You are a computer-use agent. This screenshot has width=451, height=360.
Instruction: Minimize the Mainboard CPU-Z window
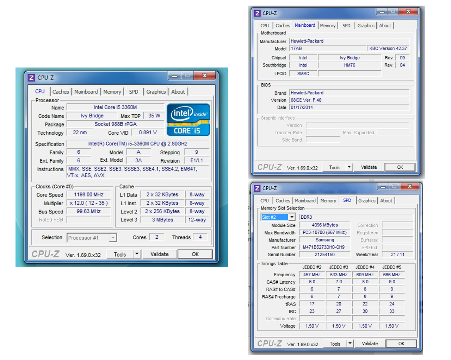[x=382, y=12]
